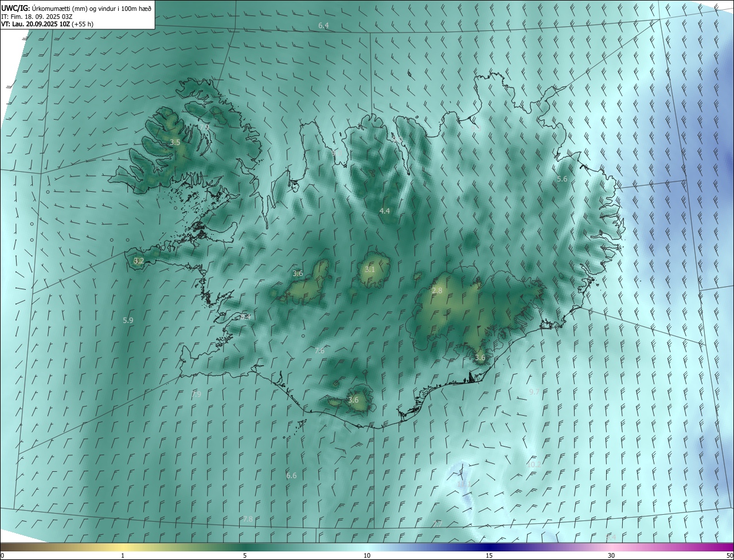Viewport: 734px width, 560px height.
Task: Click the 6.6 value in the southern sea
Action: pos(291,475)
